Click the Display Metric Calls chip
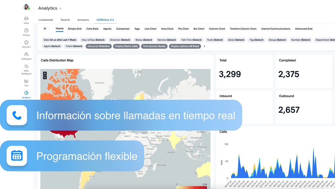The height and width of the screenshot is (189, 335). click(126, 46)
